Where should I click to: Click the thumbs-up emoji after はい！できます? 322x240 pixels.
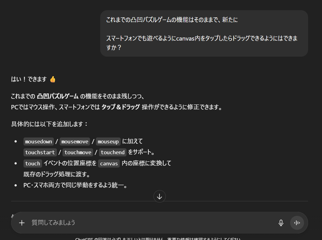(53, 79)
